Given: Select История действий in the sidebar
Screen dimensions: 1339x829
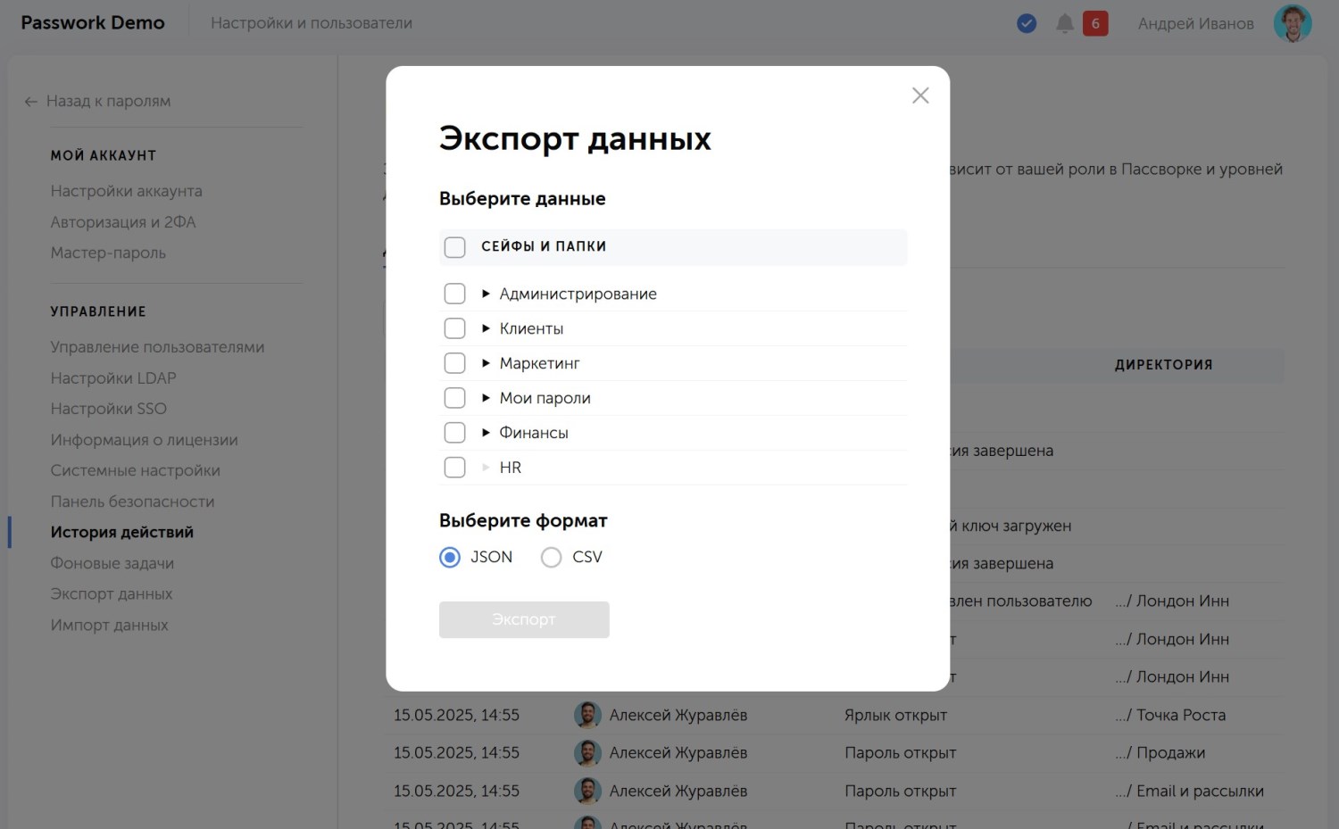Looking at the screenshot, I should (122, 532).
